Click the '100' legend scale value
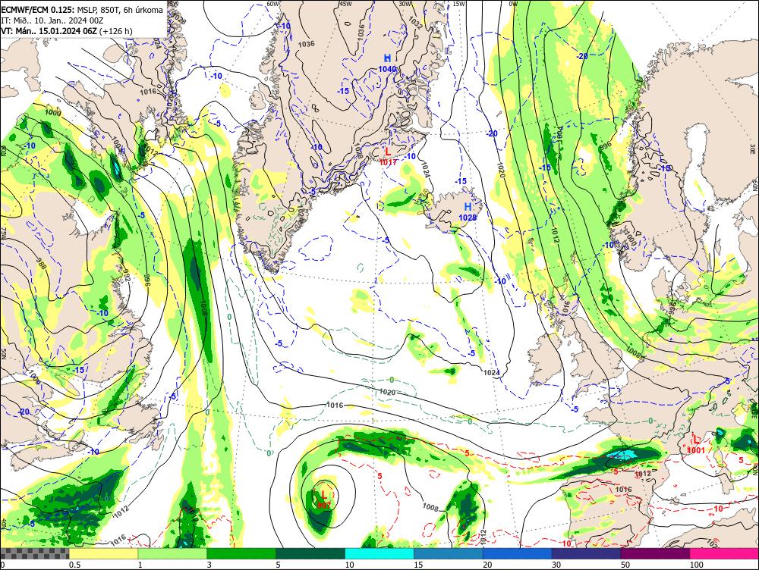Viewport: 759px width, 570px height. click(x=696, y=565)
